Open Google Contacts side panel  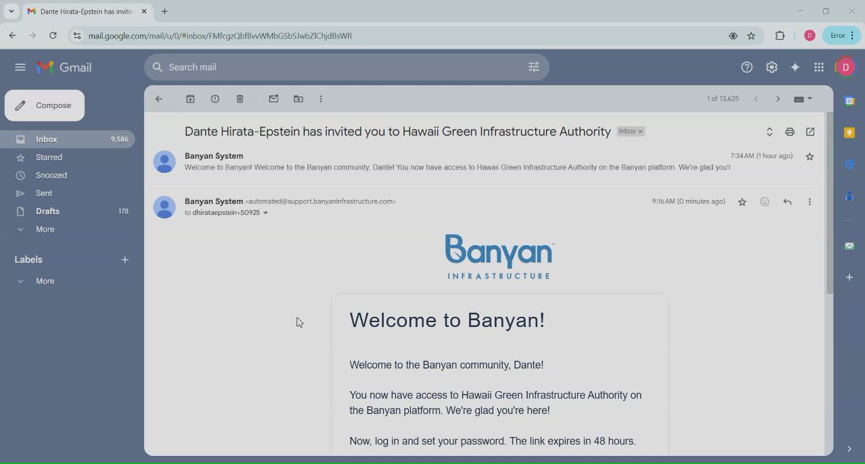(x=849, y=196)
